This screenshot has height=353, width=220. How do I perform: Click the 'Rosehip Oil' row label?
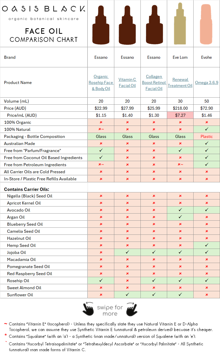18,281
